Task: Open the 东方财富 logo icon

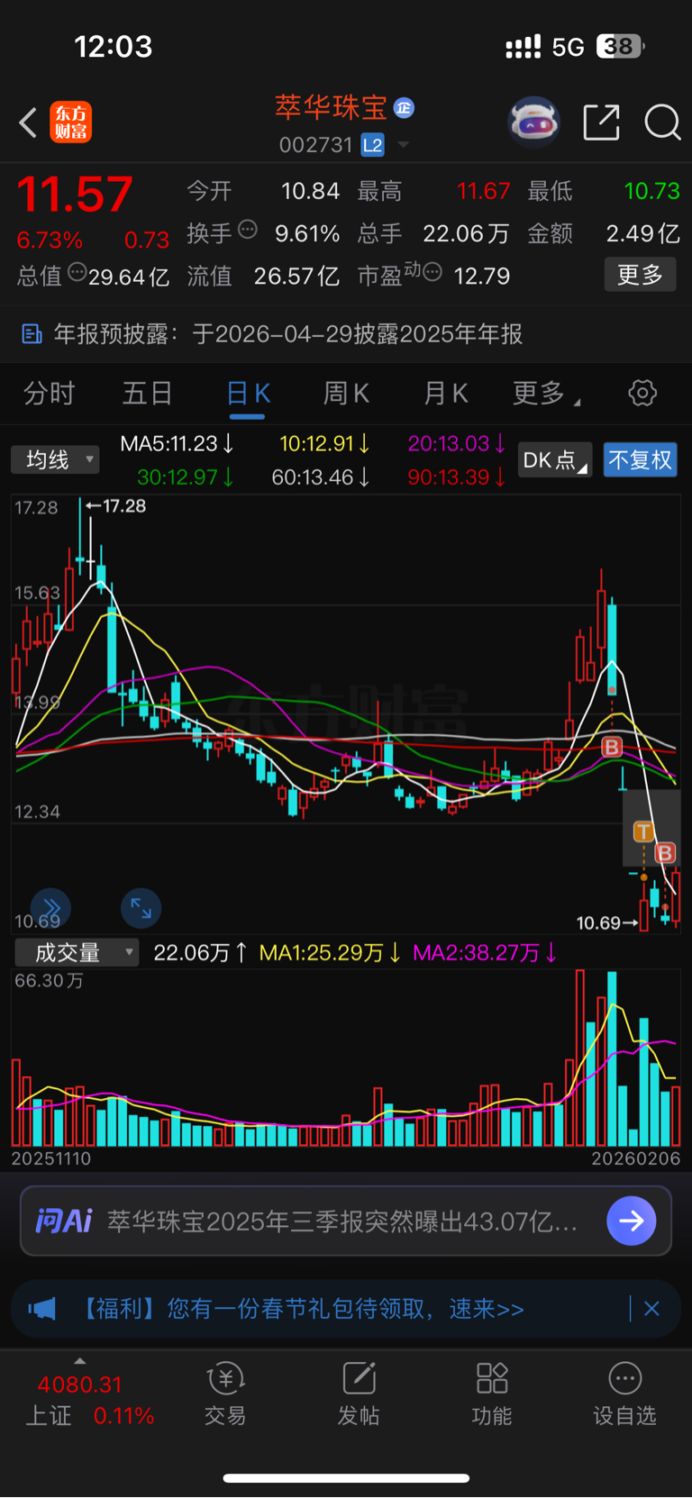Action: click(71, 123)
